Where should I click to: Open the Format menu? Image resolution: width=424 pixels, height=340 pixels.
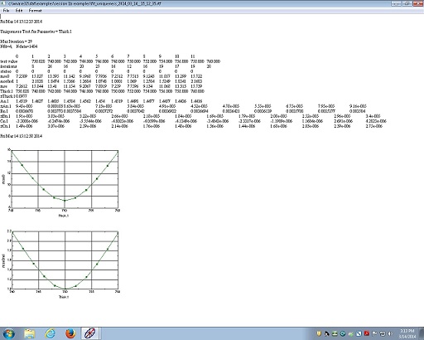pos(36,11)
